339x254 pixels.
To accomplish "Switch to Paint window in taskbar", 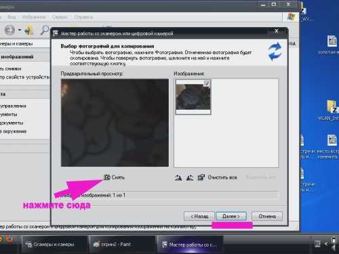I will coord(122,245).
